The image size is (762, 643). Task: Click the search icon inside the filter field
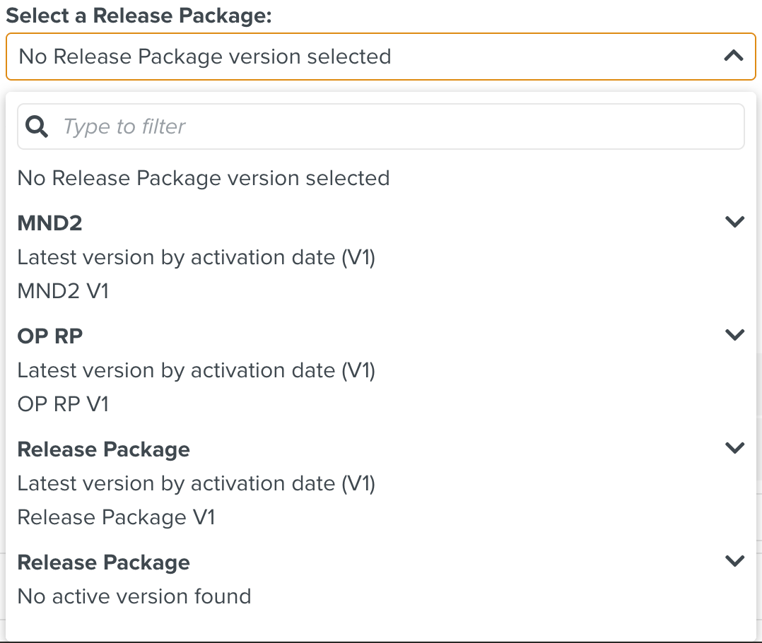tap(37, 126)
